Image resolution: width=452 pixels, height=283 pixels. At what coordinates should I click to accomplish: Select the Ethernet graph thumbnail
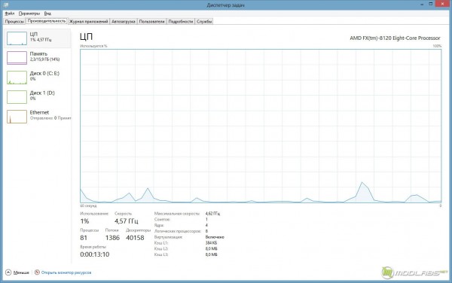point(17,117)
